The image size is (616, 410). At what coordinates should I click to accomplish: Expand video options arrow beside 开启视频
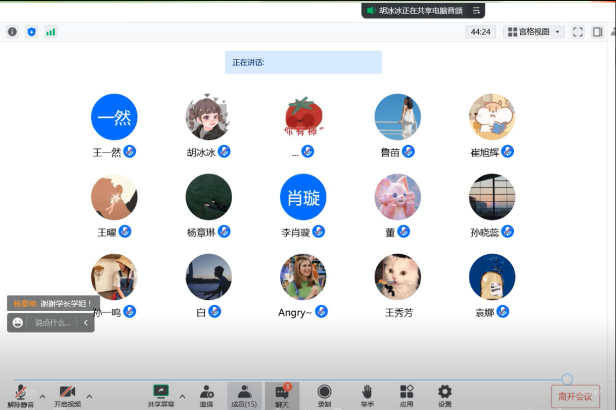coord(89,396)
